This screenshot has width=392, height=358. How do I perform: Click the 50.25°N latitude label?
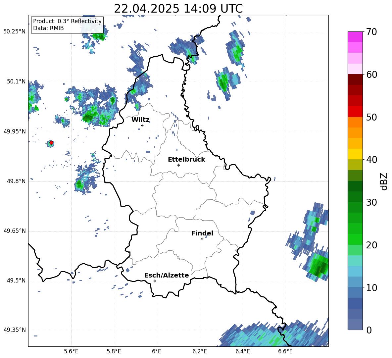coord(15,32)
